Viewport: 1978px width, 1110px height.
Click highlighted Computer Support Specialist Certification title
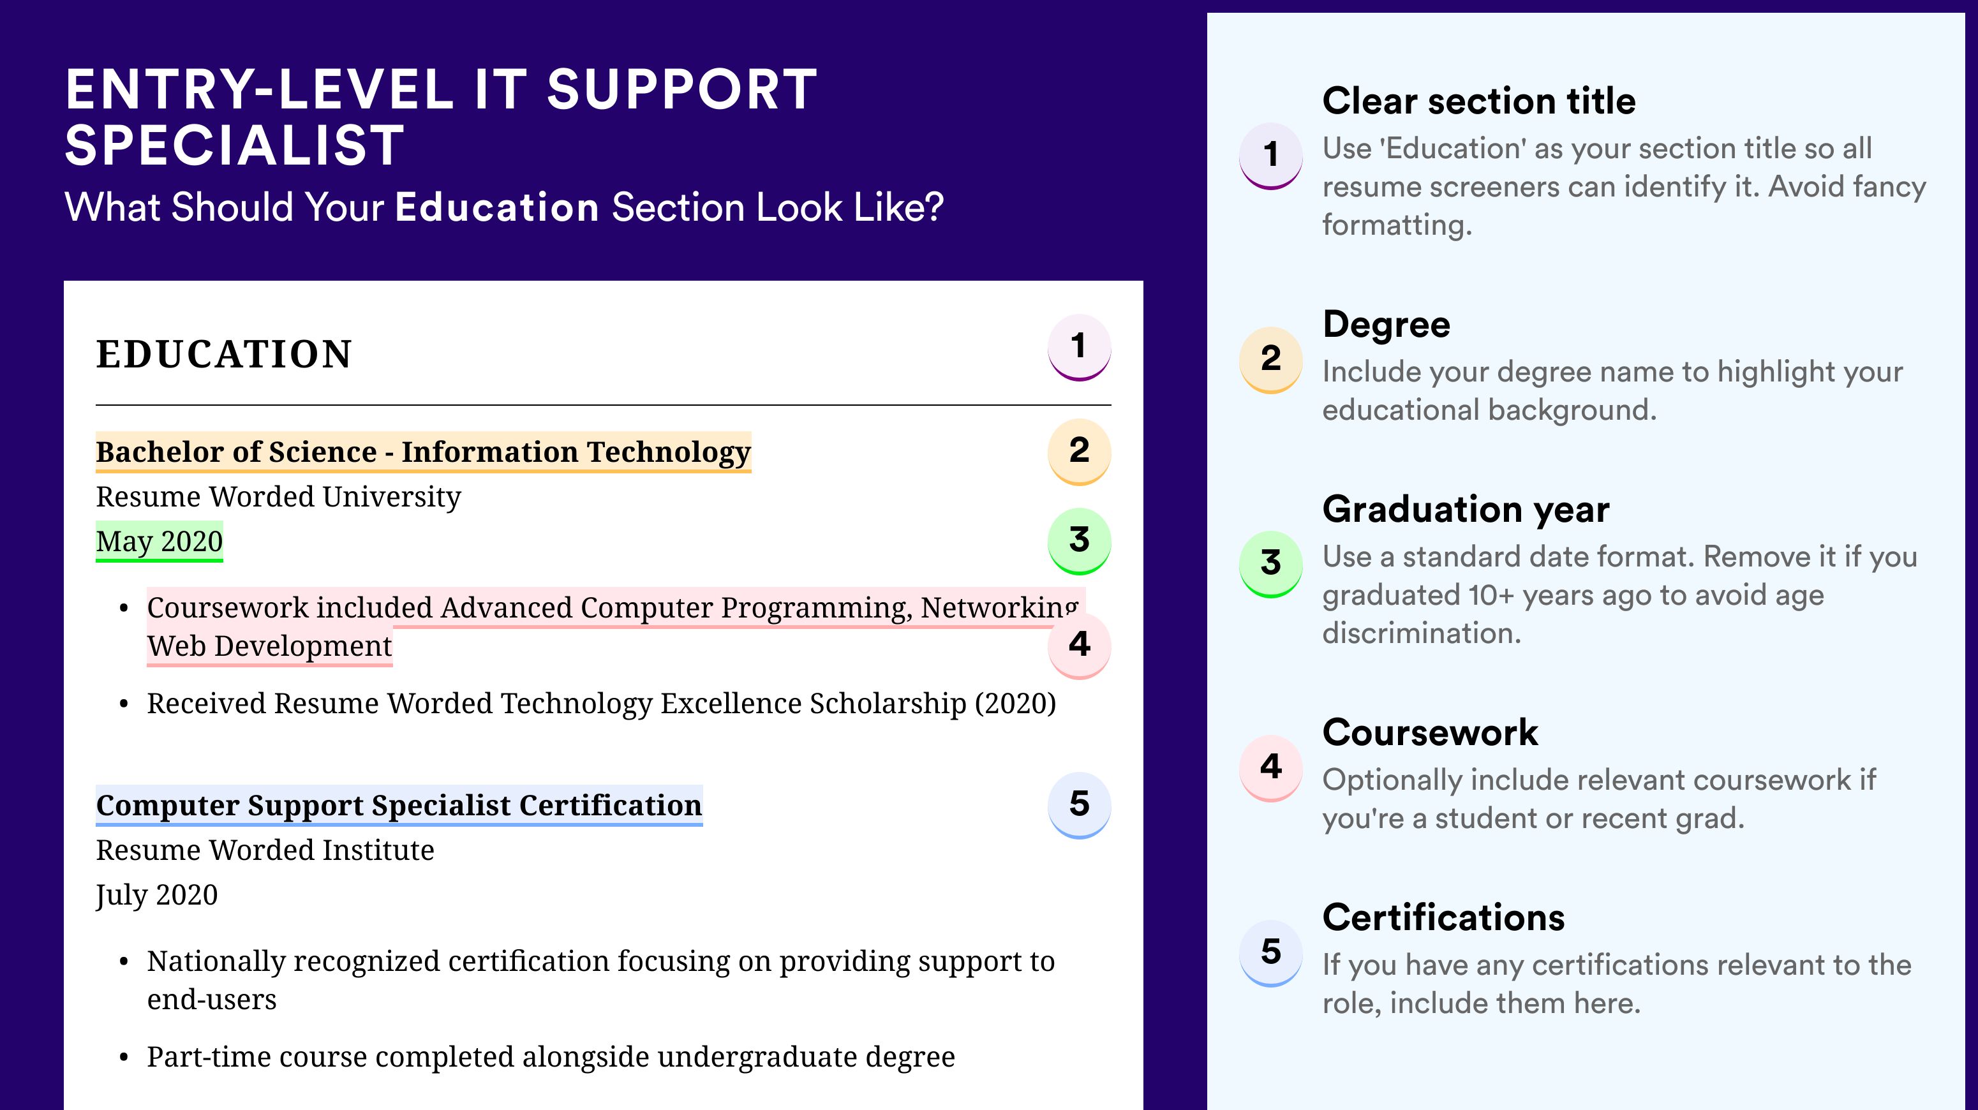[399, 805]
